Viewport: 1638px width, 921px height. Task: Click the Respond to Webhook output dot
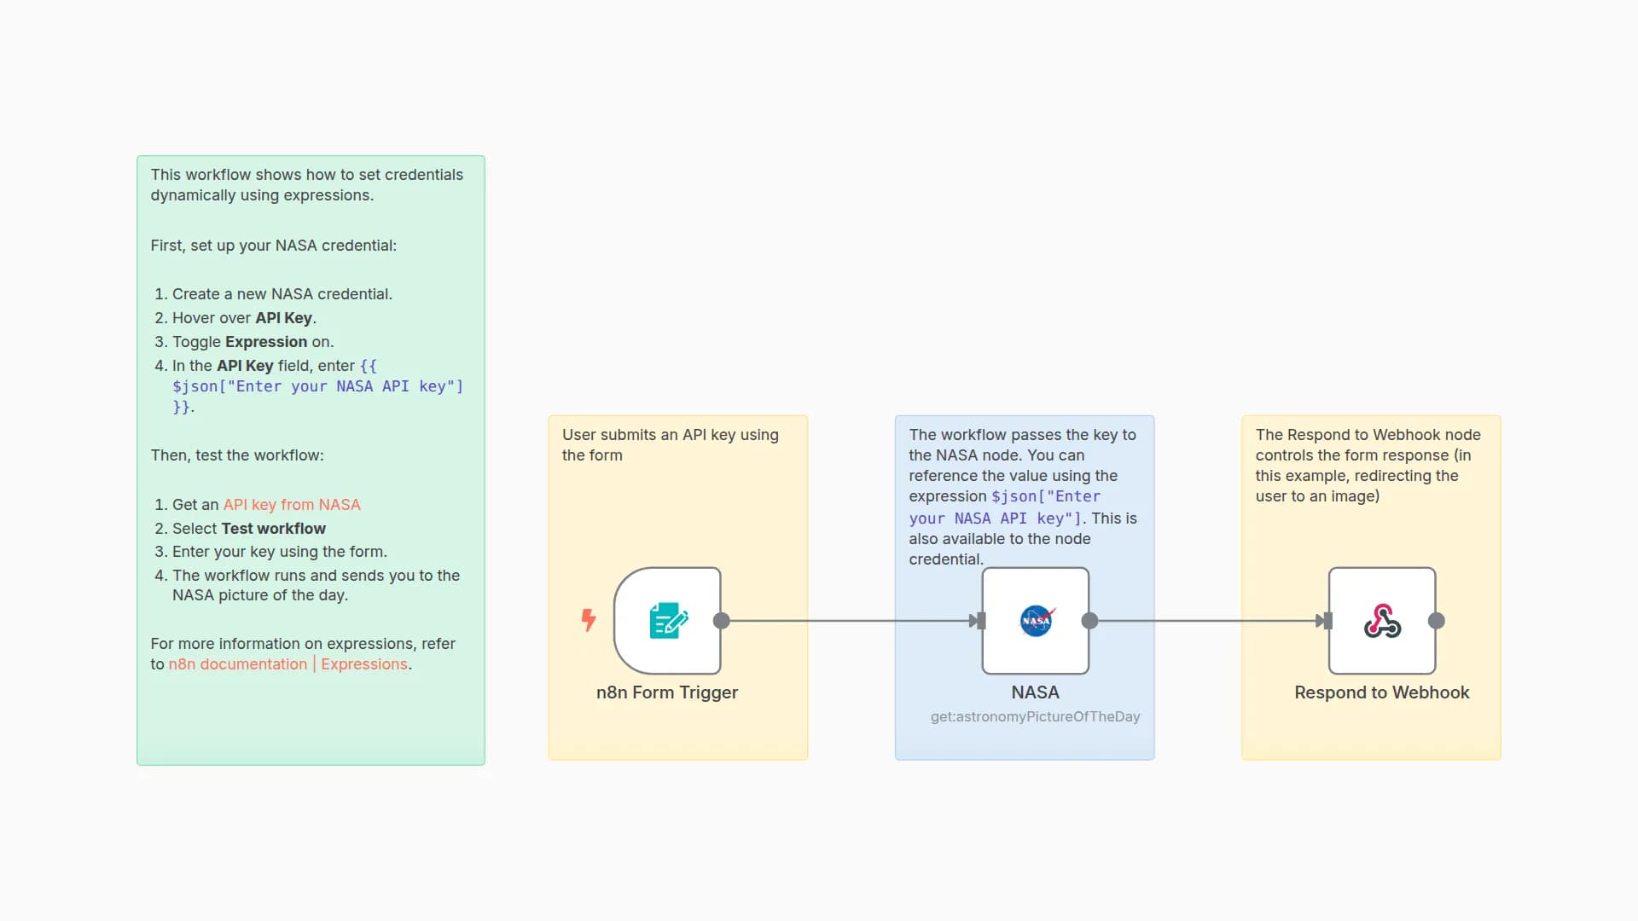(1437, 621)
